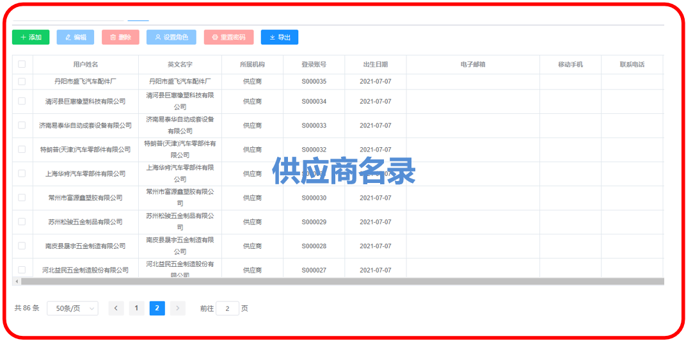Export the list with 导出 button
Viewport: 686px width, 341px height.
(x=280, y=37)
